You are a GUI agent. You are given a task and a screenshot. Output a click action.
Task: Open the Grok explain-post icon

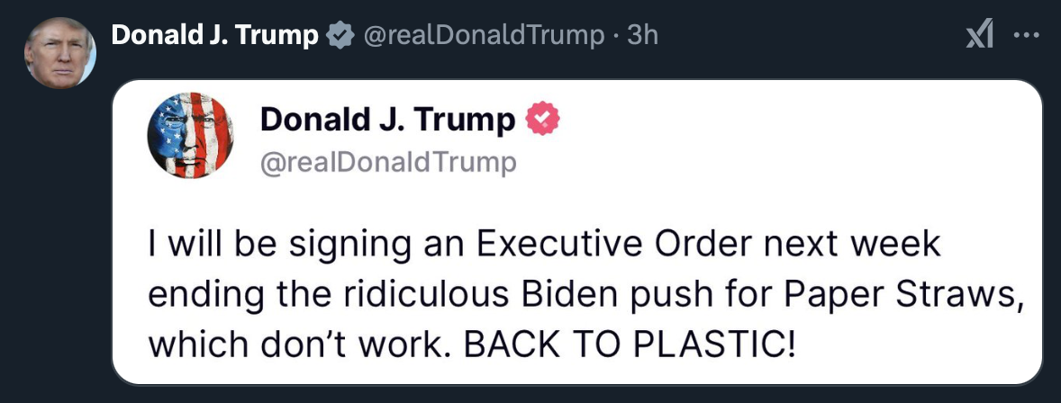point(979,34)
